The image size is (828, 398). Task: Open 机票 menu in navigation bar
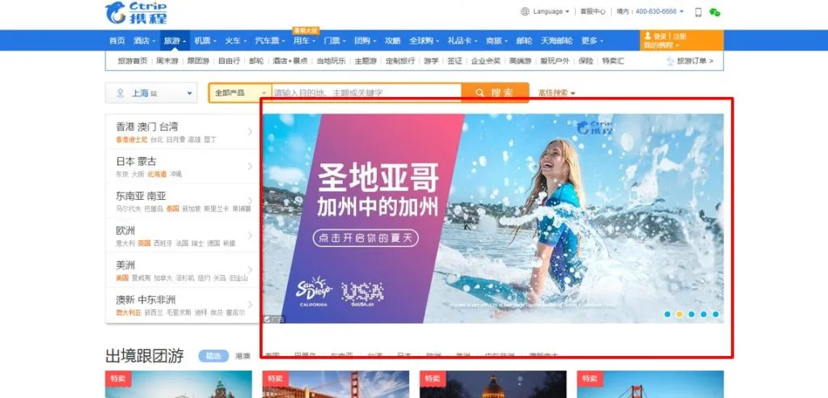click(x=205, y=40)
